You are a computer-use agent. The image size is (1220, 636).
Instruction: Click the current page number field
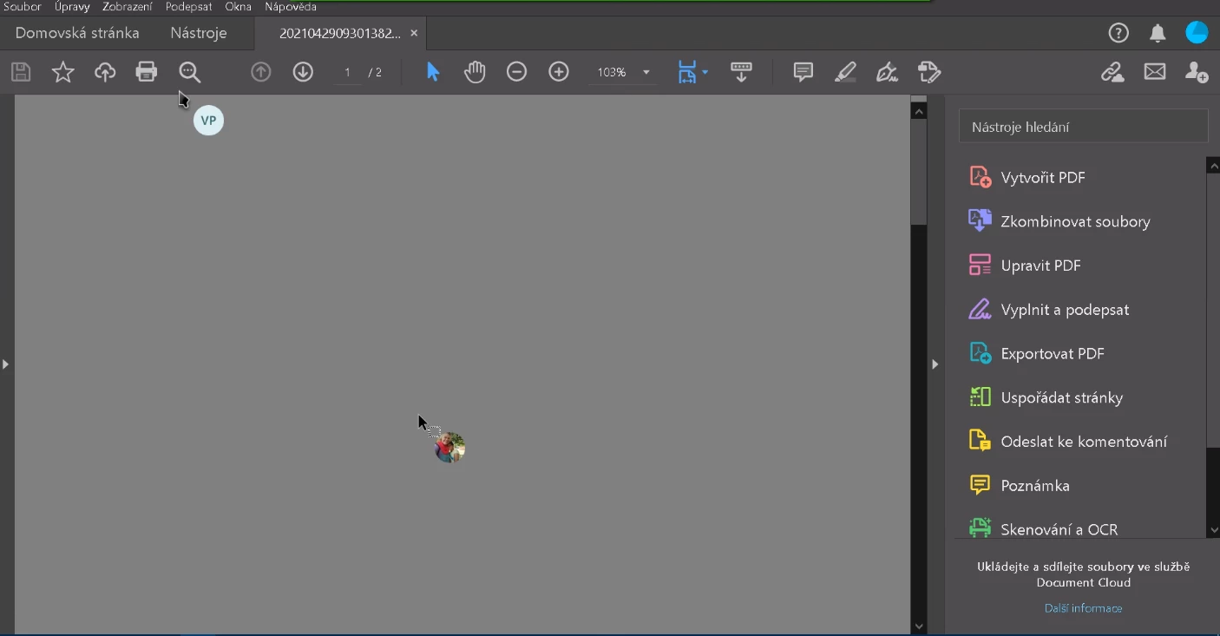(x=347, y=72)
